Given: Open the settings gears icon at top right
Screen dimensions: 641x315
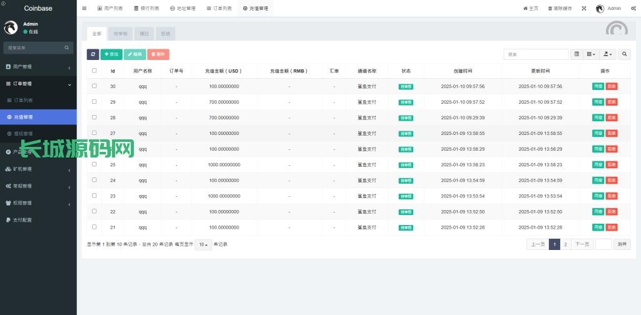Looking at the screenshot, I should pyautogui.click(x=633, y=8).
